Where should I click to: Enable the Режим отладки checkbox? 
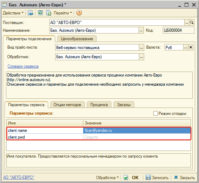(155, 114)
